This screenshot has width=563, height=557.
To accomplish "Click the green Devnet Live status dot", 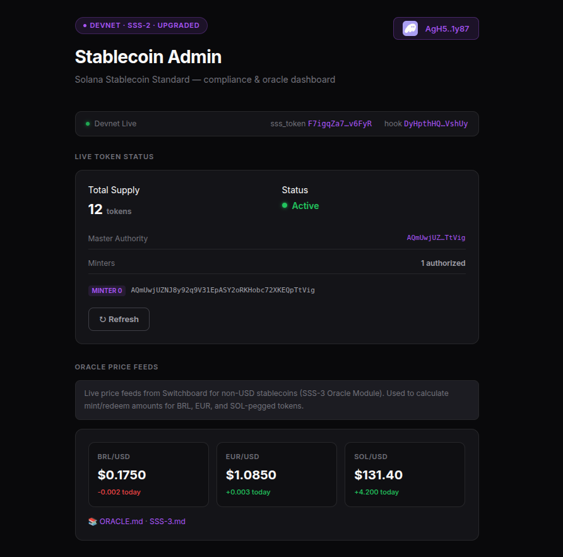I will pyautogui.click(x=88, y=124).
